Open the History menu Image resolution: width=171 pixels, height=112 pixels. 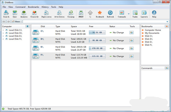coord(45,7)
